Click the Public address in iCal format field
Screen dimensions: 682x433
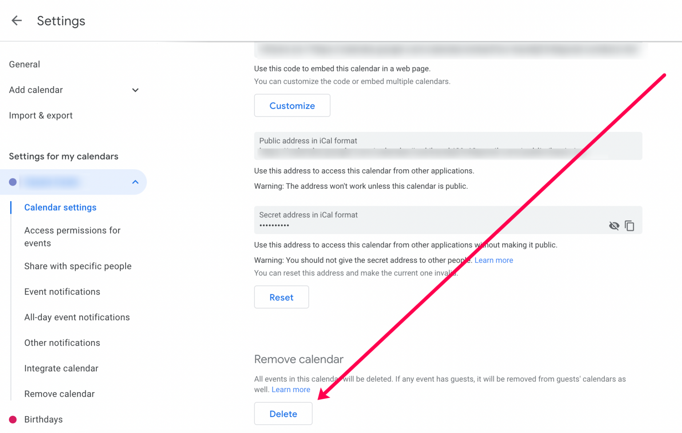448,146
